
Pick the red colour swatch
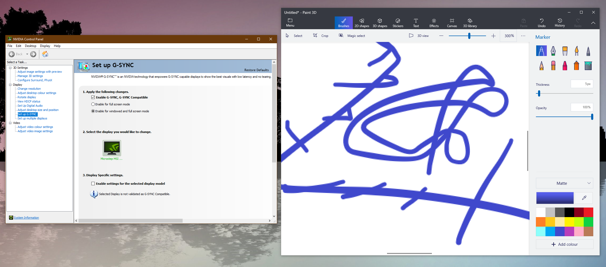588,212
